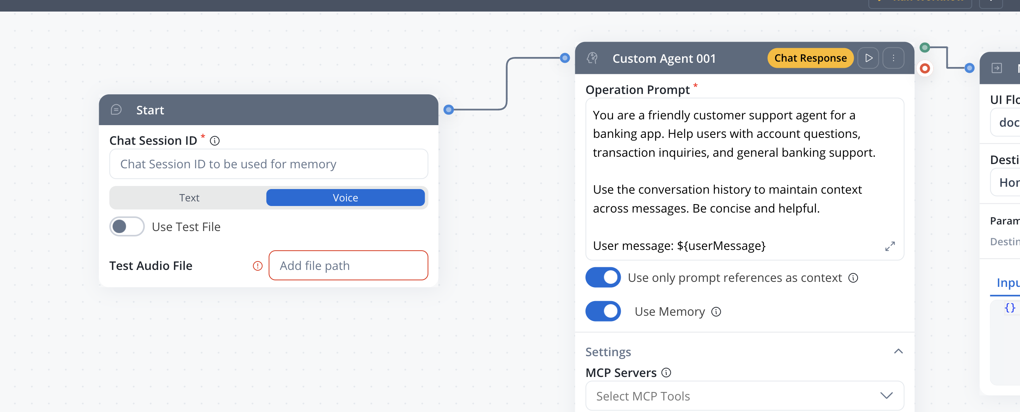Click the Test Audio File path field
This screenshot has width=1020, height=412.
coord(348,265)
